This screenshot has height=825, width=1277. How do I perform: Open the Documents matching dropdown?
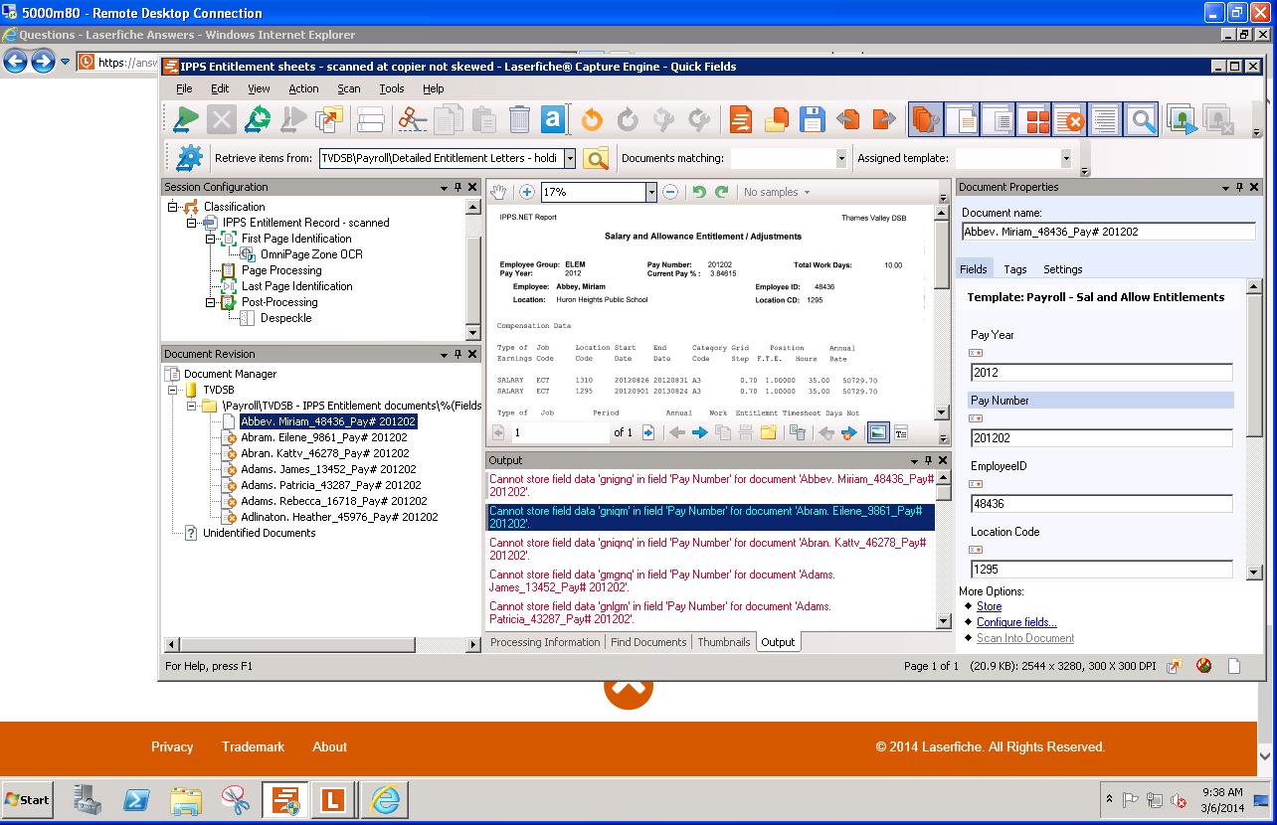(841, 158)
